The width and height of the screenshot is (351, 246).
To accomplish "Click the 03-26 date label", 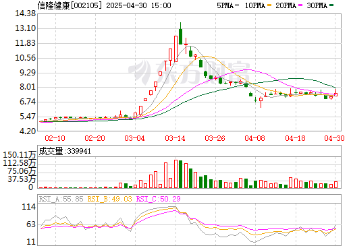I will click(x=215, y=138).
